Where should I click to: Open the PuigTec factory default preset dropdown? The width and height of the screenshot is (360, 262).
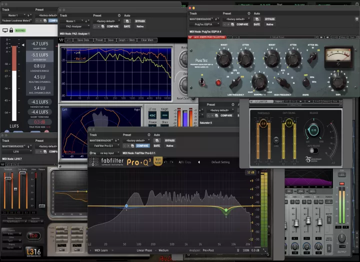click(236, 19)
